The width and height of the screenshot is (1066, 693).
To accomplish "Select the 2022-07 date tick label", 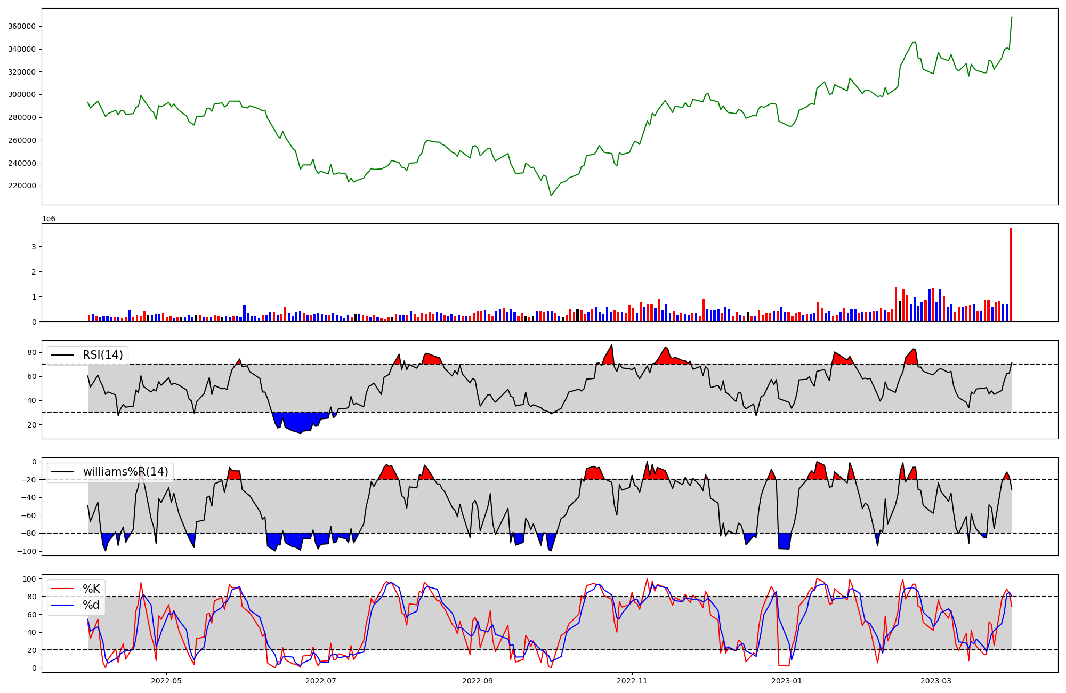I will [321, 681].
